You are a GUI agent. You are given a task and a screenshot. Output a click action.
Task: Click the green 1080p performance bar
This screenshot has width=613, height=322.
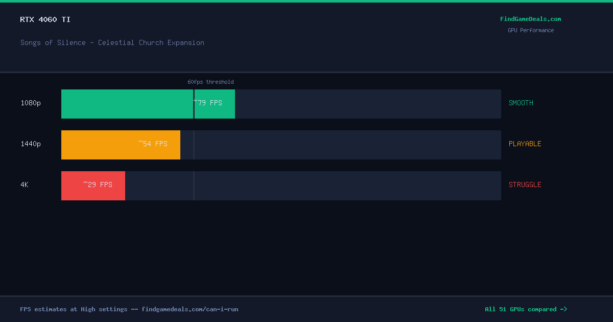(148, 104)
